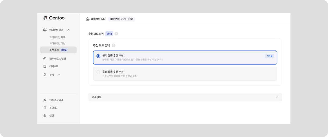Click the robot icon beside 에이전트 빌더 in sidebar
The image size is (328, 137).
[x=45, y=30]
